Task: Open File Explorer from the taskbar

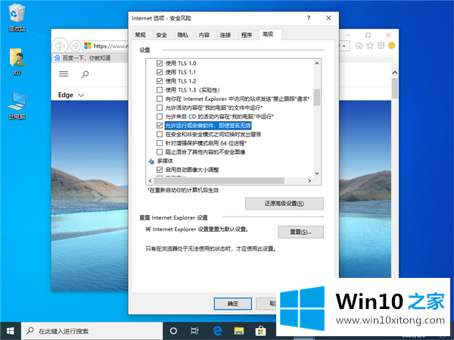Action: pyautogui.click(x=239, y=331)
